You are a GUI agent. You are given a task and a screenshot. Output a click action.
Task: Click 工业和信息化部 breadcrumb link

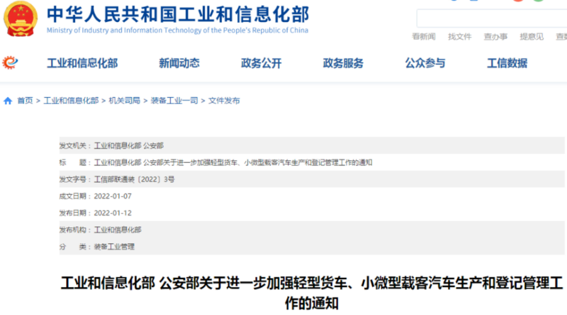(71, 101)
